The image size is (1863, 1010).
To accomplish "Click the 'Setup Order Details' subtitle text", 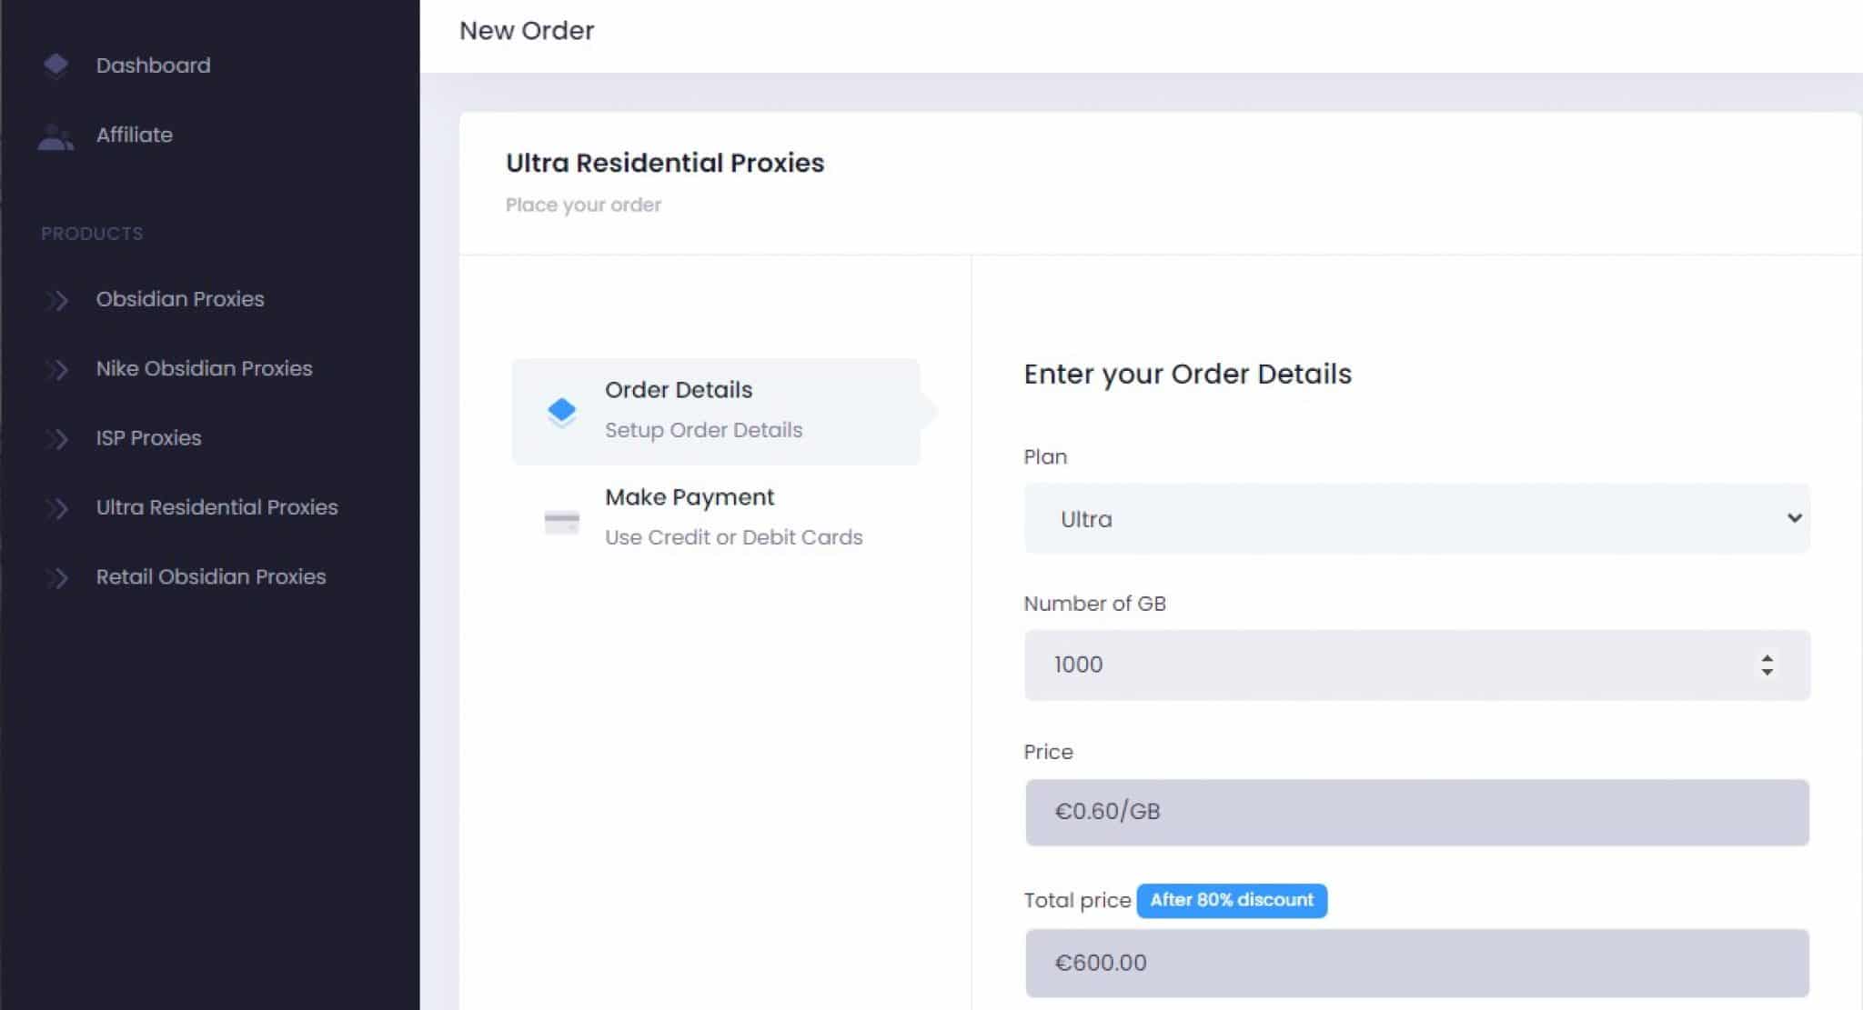I will pos(703,430).
